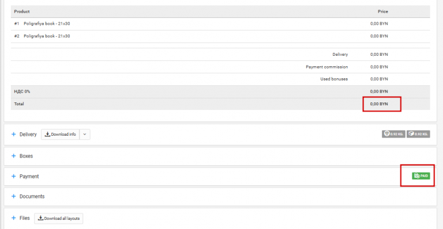The width and height of the screenshot is (443, 229).
Task: Click the green PAID status badge
Action: [421, 175]
